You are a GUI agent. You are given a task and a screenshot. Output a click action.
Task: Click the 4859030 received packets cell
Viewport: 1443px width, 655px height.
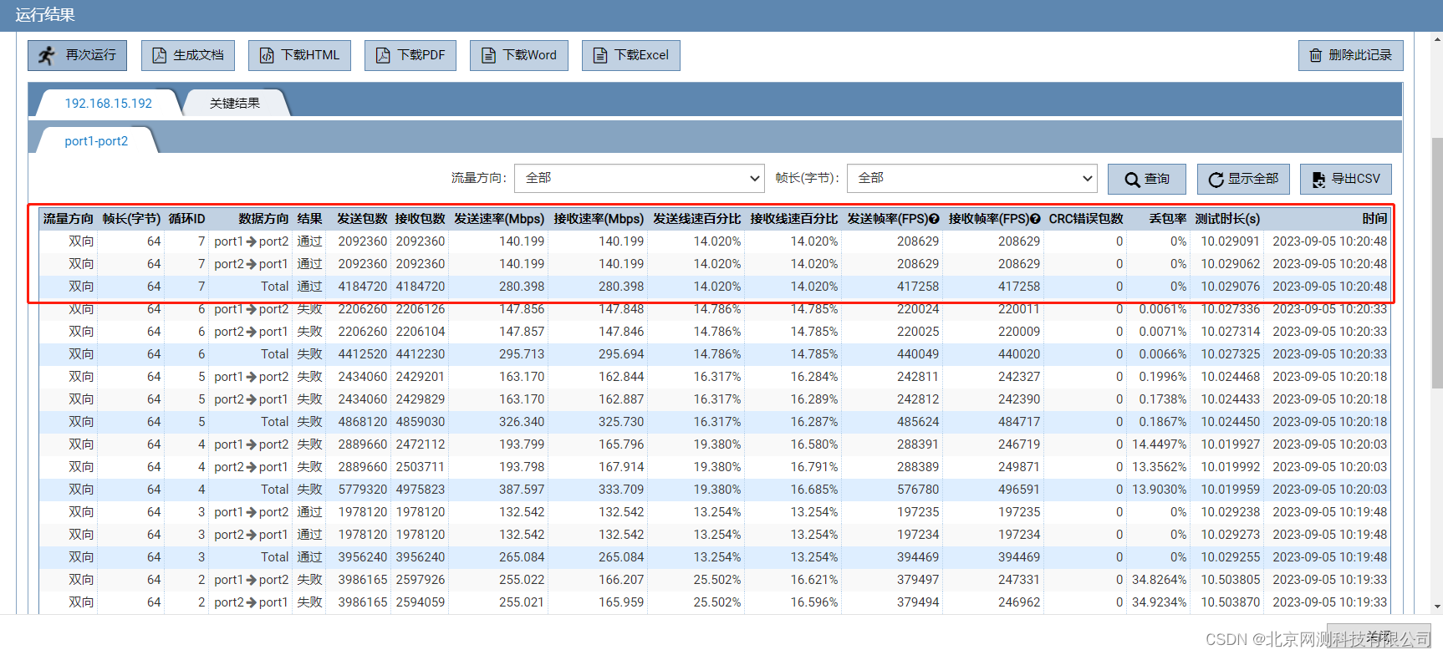pyautogui.click(x=421, y=422)
